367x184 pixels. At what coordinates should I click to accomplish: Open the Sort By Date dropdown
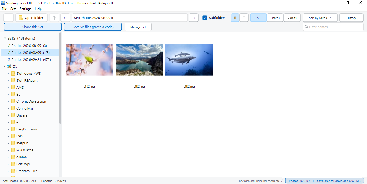[x=320, y=18]
